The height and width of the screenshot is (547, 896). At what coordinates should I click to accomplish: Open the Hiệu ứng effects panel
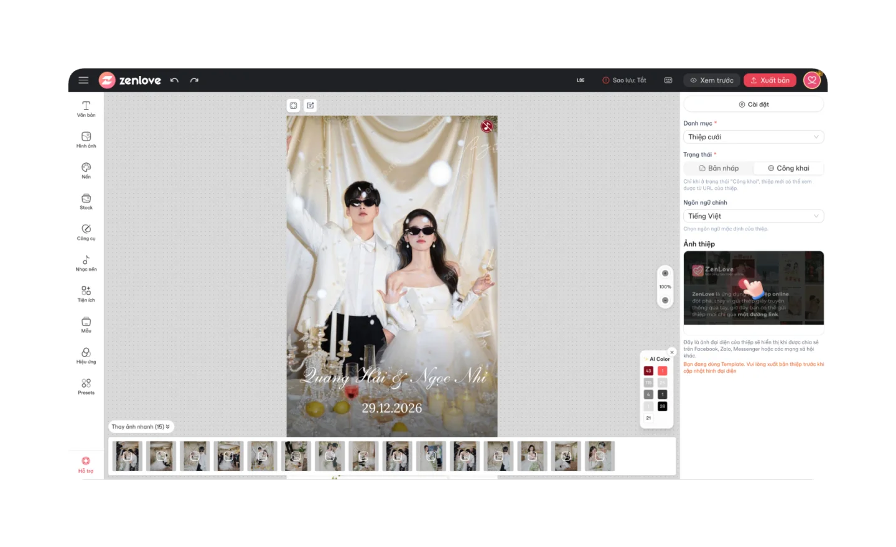coord(86,355)
